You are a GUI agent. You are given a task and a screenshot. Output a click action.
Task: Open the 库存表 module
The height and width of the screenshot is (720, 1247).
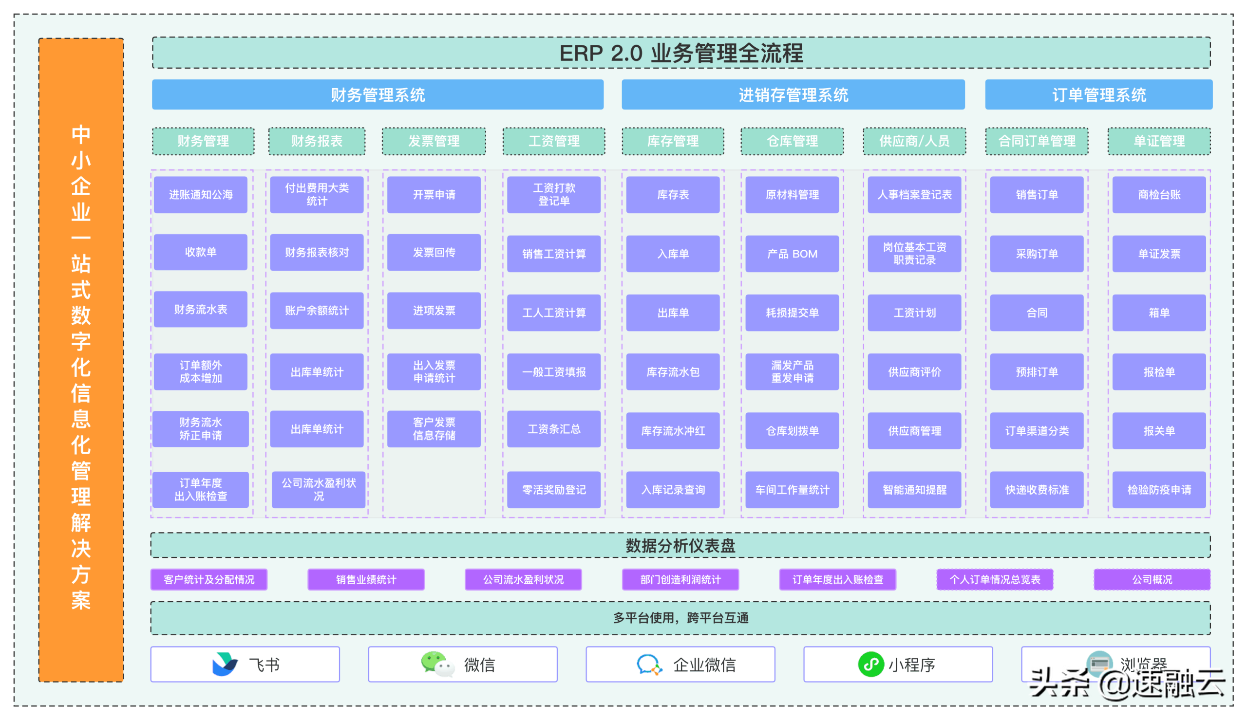(673, 195)
